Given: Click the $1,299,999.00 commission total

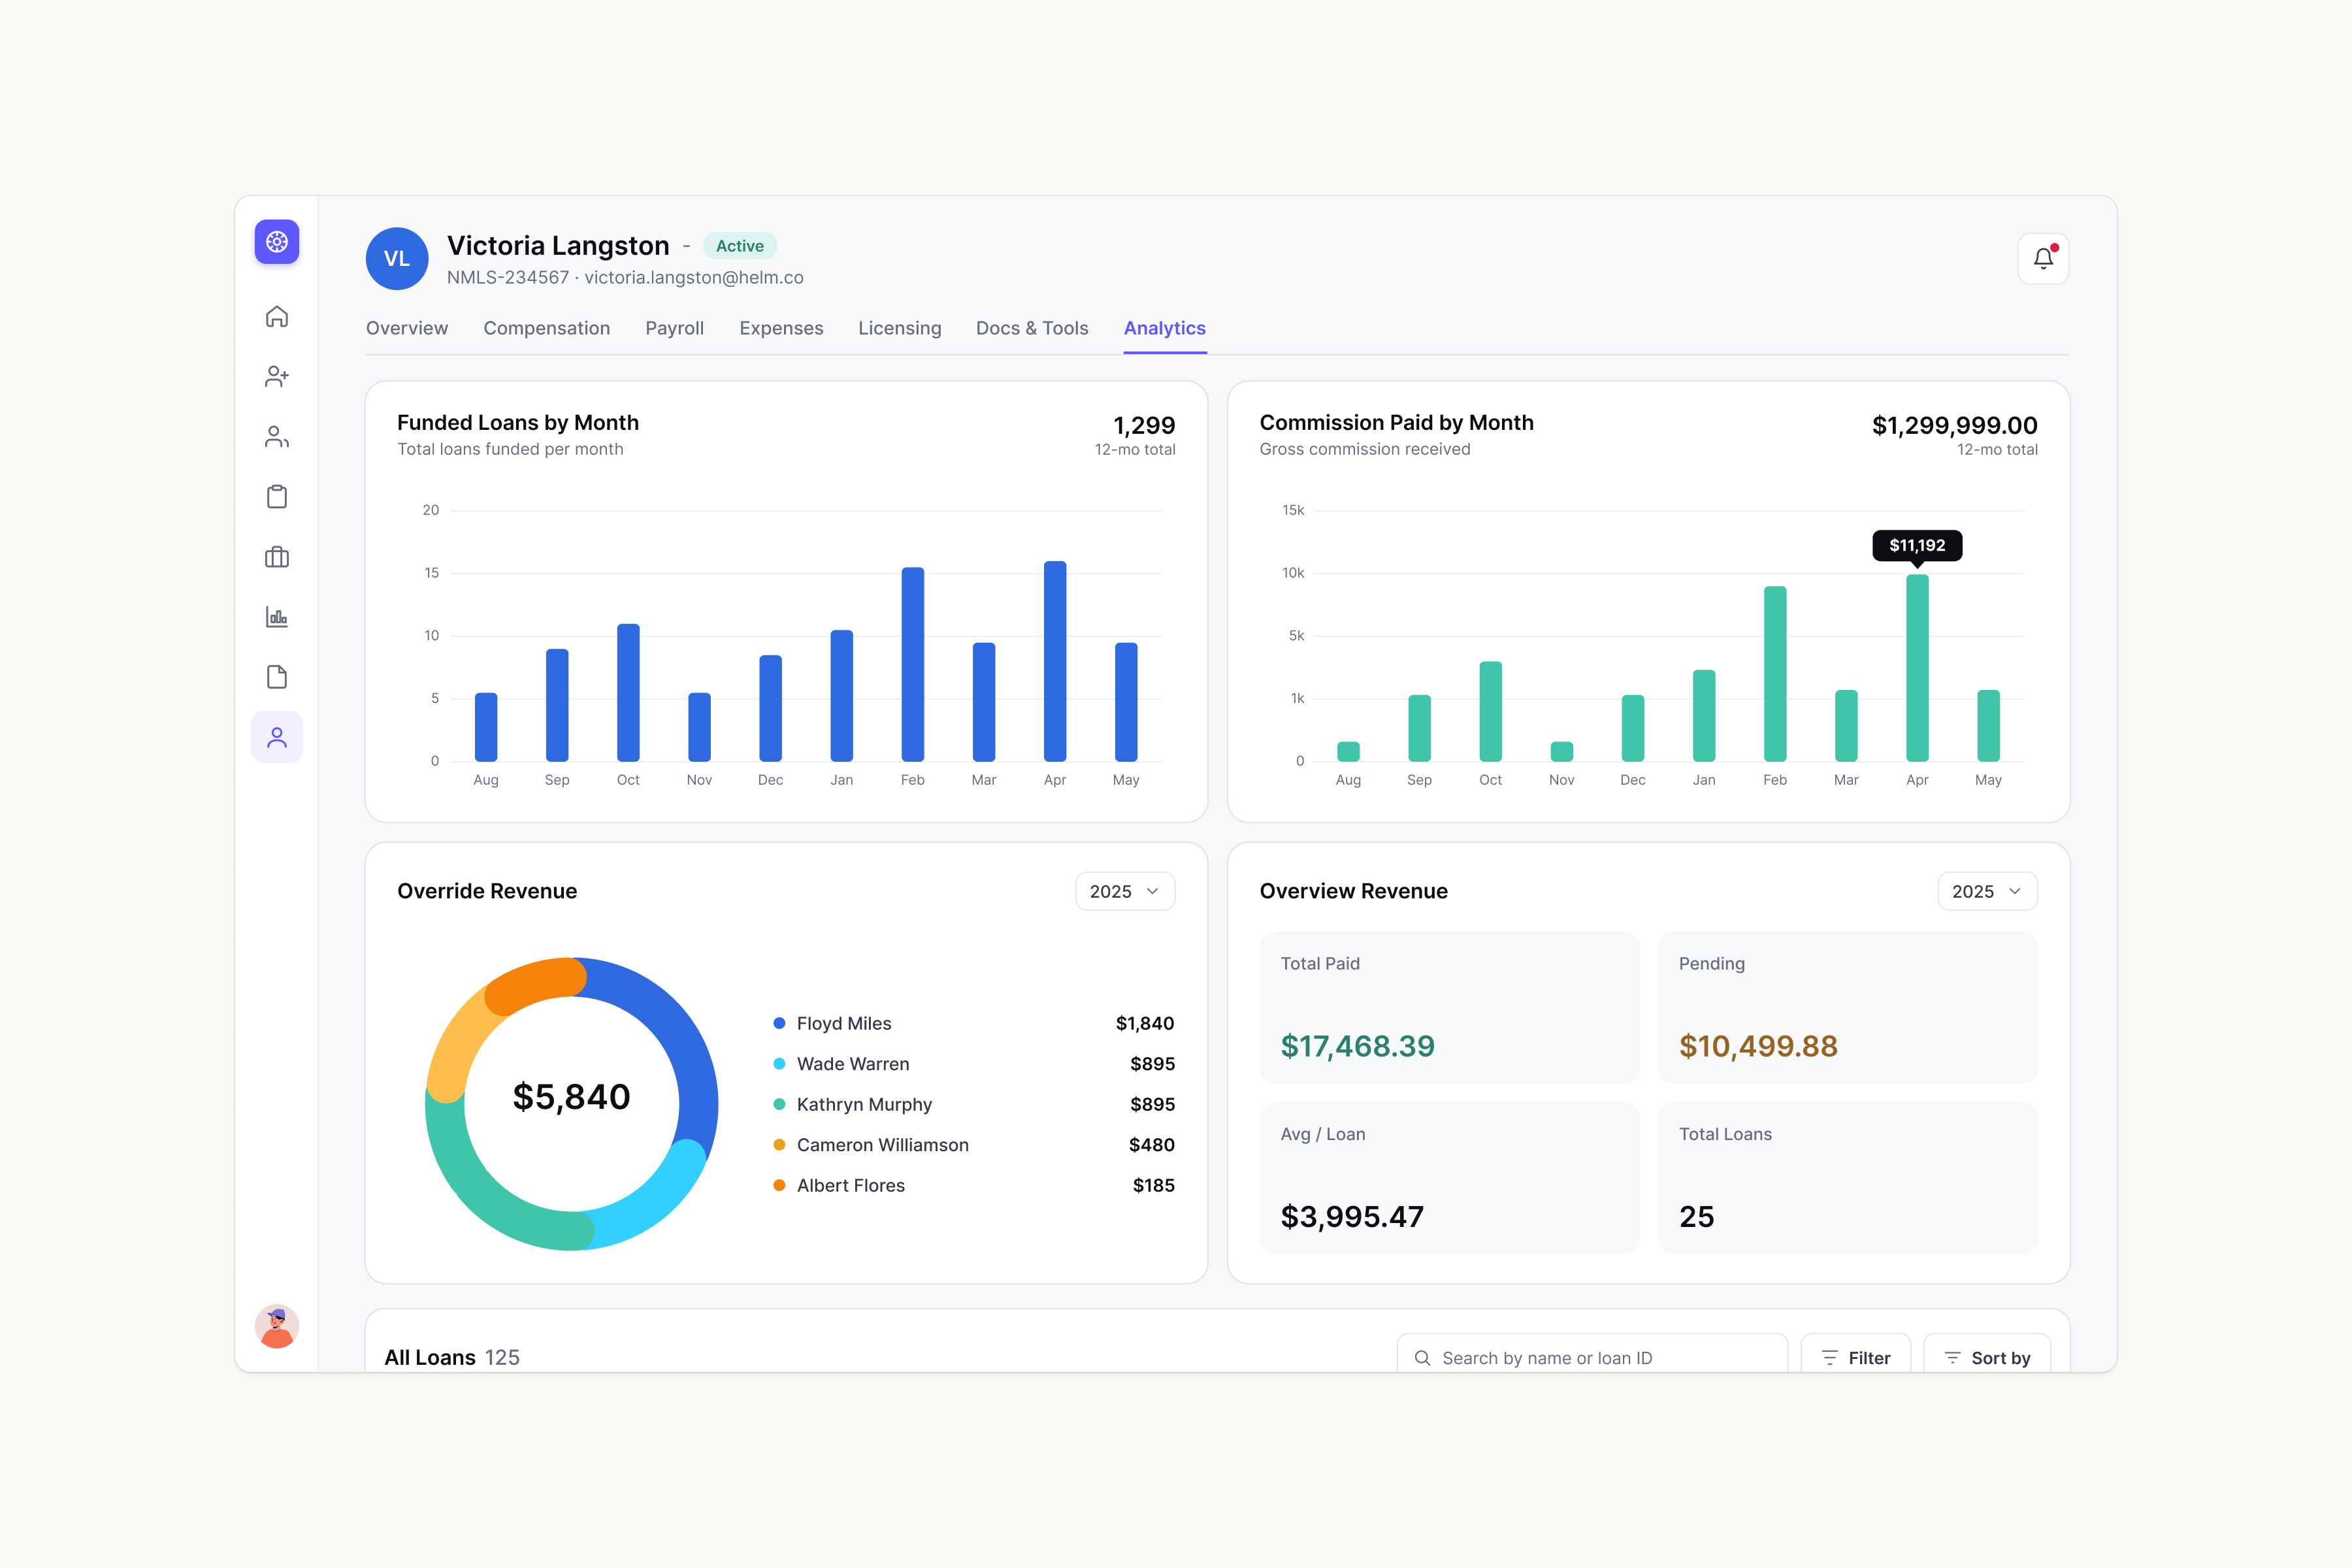Looking at the screenshot, I should point(1955,425).
